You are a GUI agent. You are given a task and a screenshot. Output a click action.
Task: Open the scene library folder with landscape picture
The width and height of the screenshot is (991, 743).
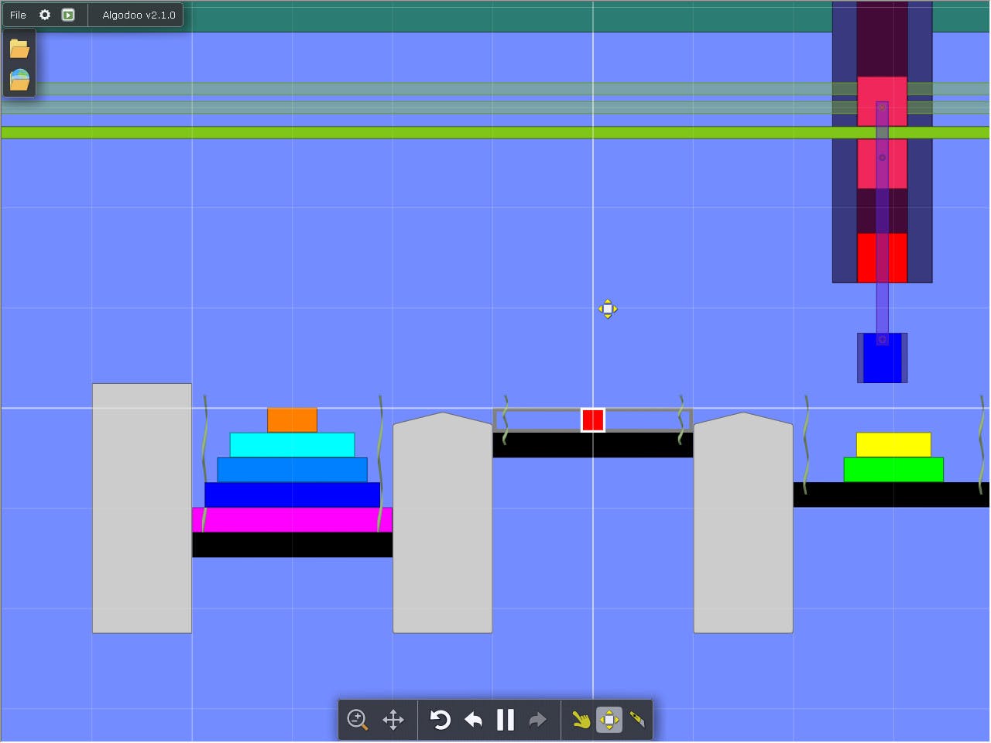point(19,80)
